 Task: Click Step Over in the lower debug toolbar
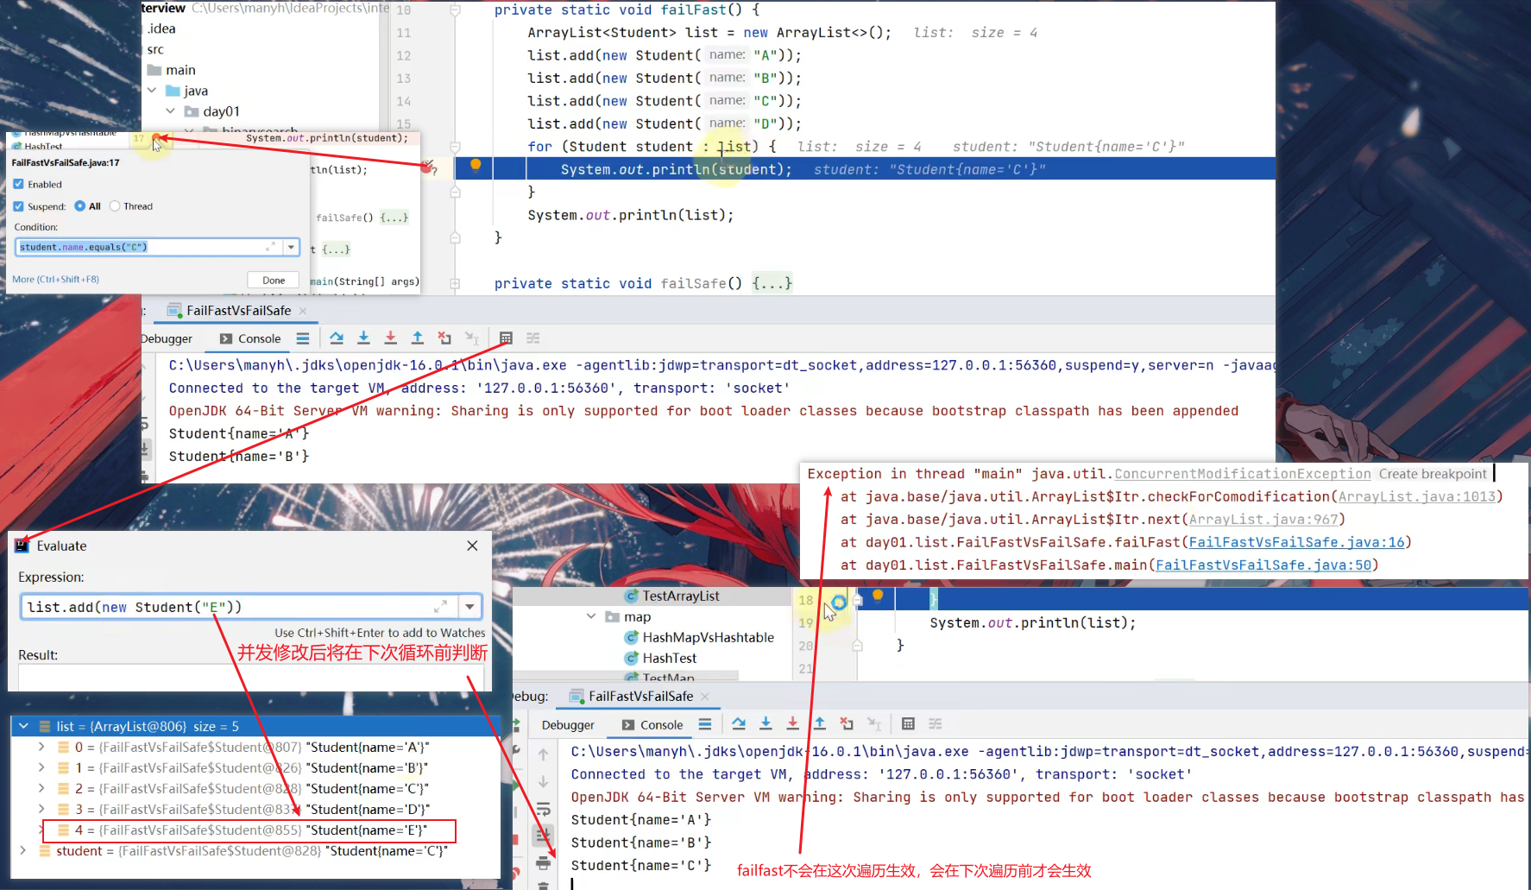739,724
